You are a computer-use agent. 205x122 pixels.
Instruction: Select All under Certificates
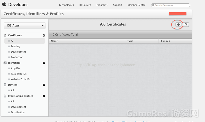[x=25, y=41]
